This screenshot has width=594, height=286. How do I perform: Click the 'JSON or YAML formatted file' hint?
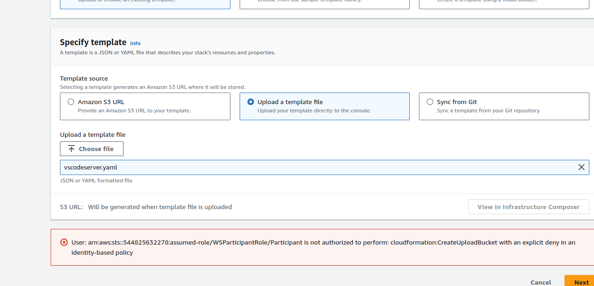pyautogui.click(x=96, y=181)
